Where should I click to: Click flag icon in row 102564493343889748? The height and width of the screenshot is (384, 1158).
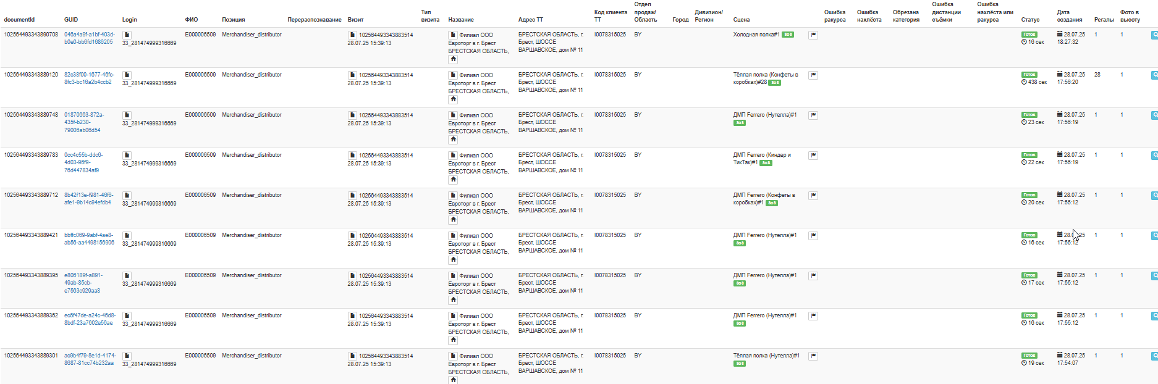tap(813, 115)
